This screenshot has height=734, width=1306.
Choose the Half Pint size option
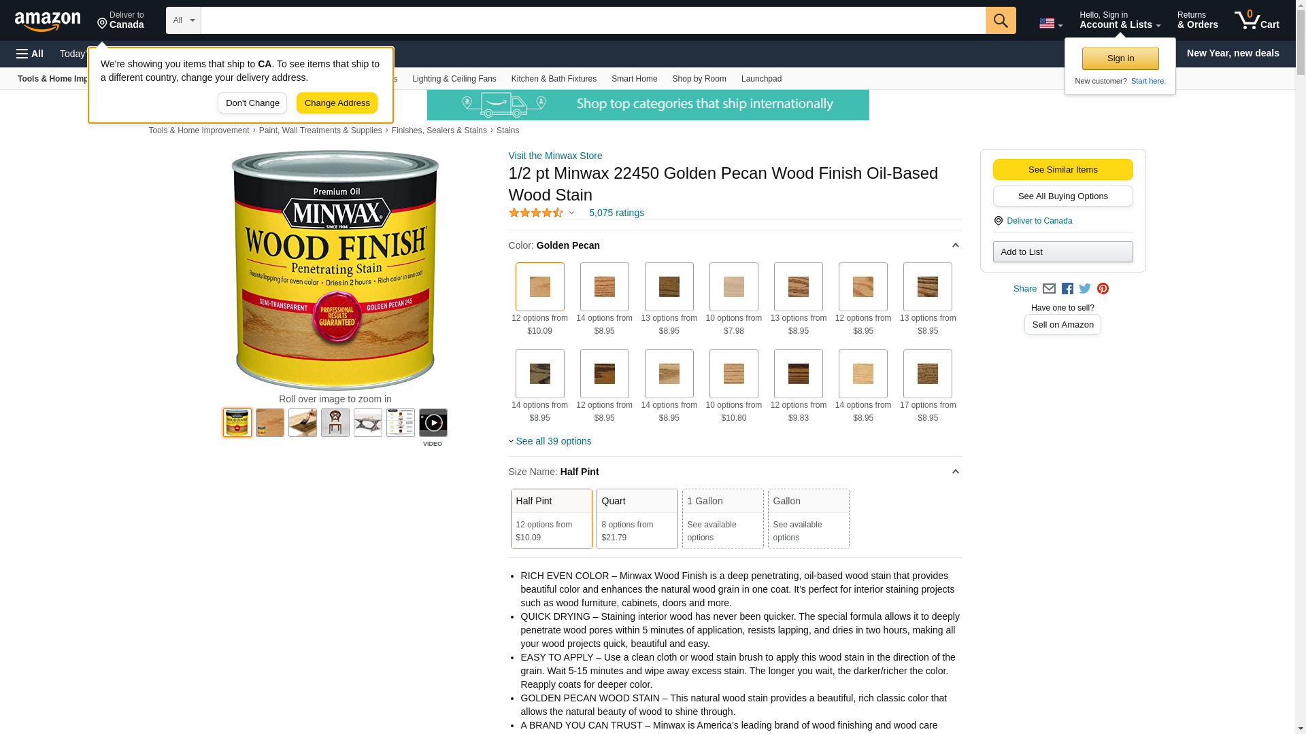point(551,519)
